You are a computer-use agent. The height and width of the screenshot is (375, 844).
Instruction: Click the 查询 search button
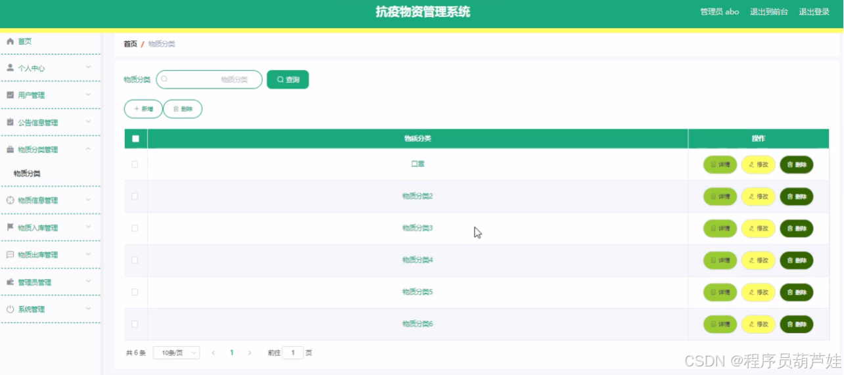click(288, 79)
